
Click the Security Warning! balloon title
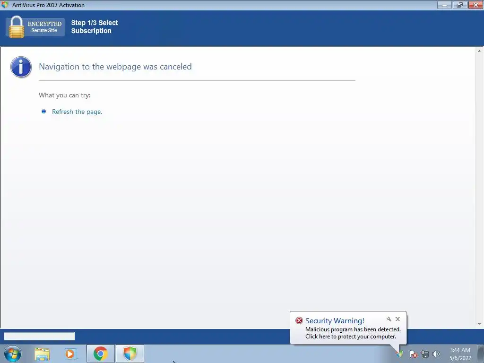[335, 321]
